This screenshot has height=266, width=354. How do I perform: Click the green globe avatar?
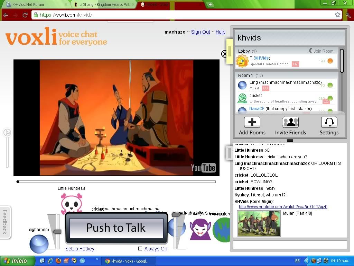222,230
